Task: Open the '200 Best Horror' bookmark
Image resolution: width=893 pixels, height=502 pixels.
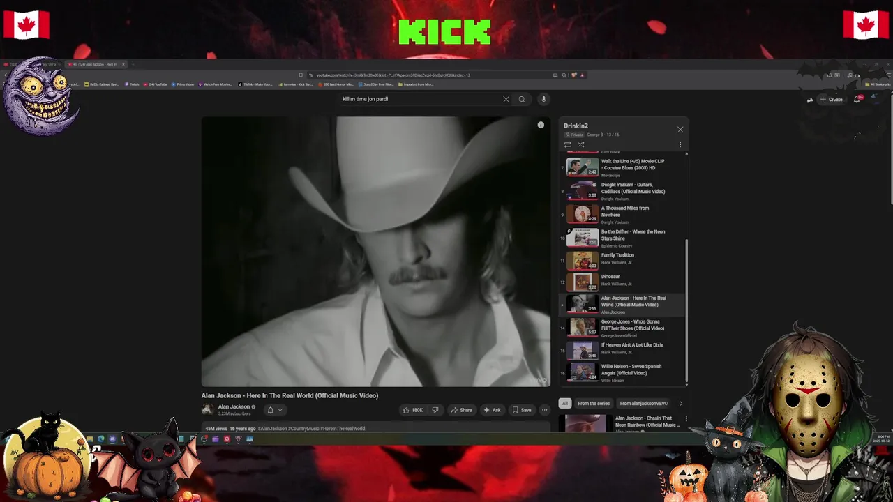Action: click(336, 84)
